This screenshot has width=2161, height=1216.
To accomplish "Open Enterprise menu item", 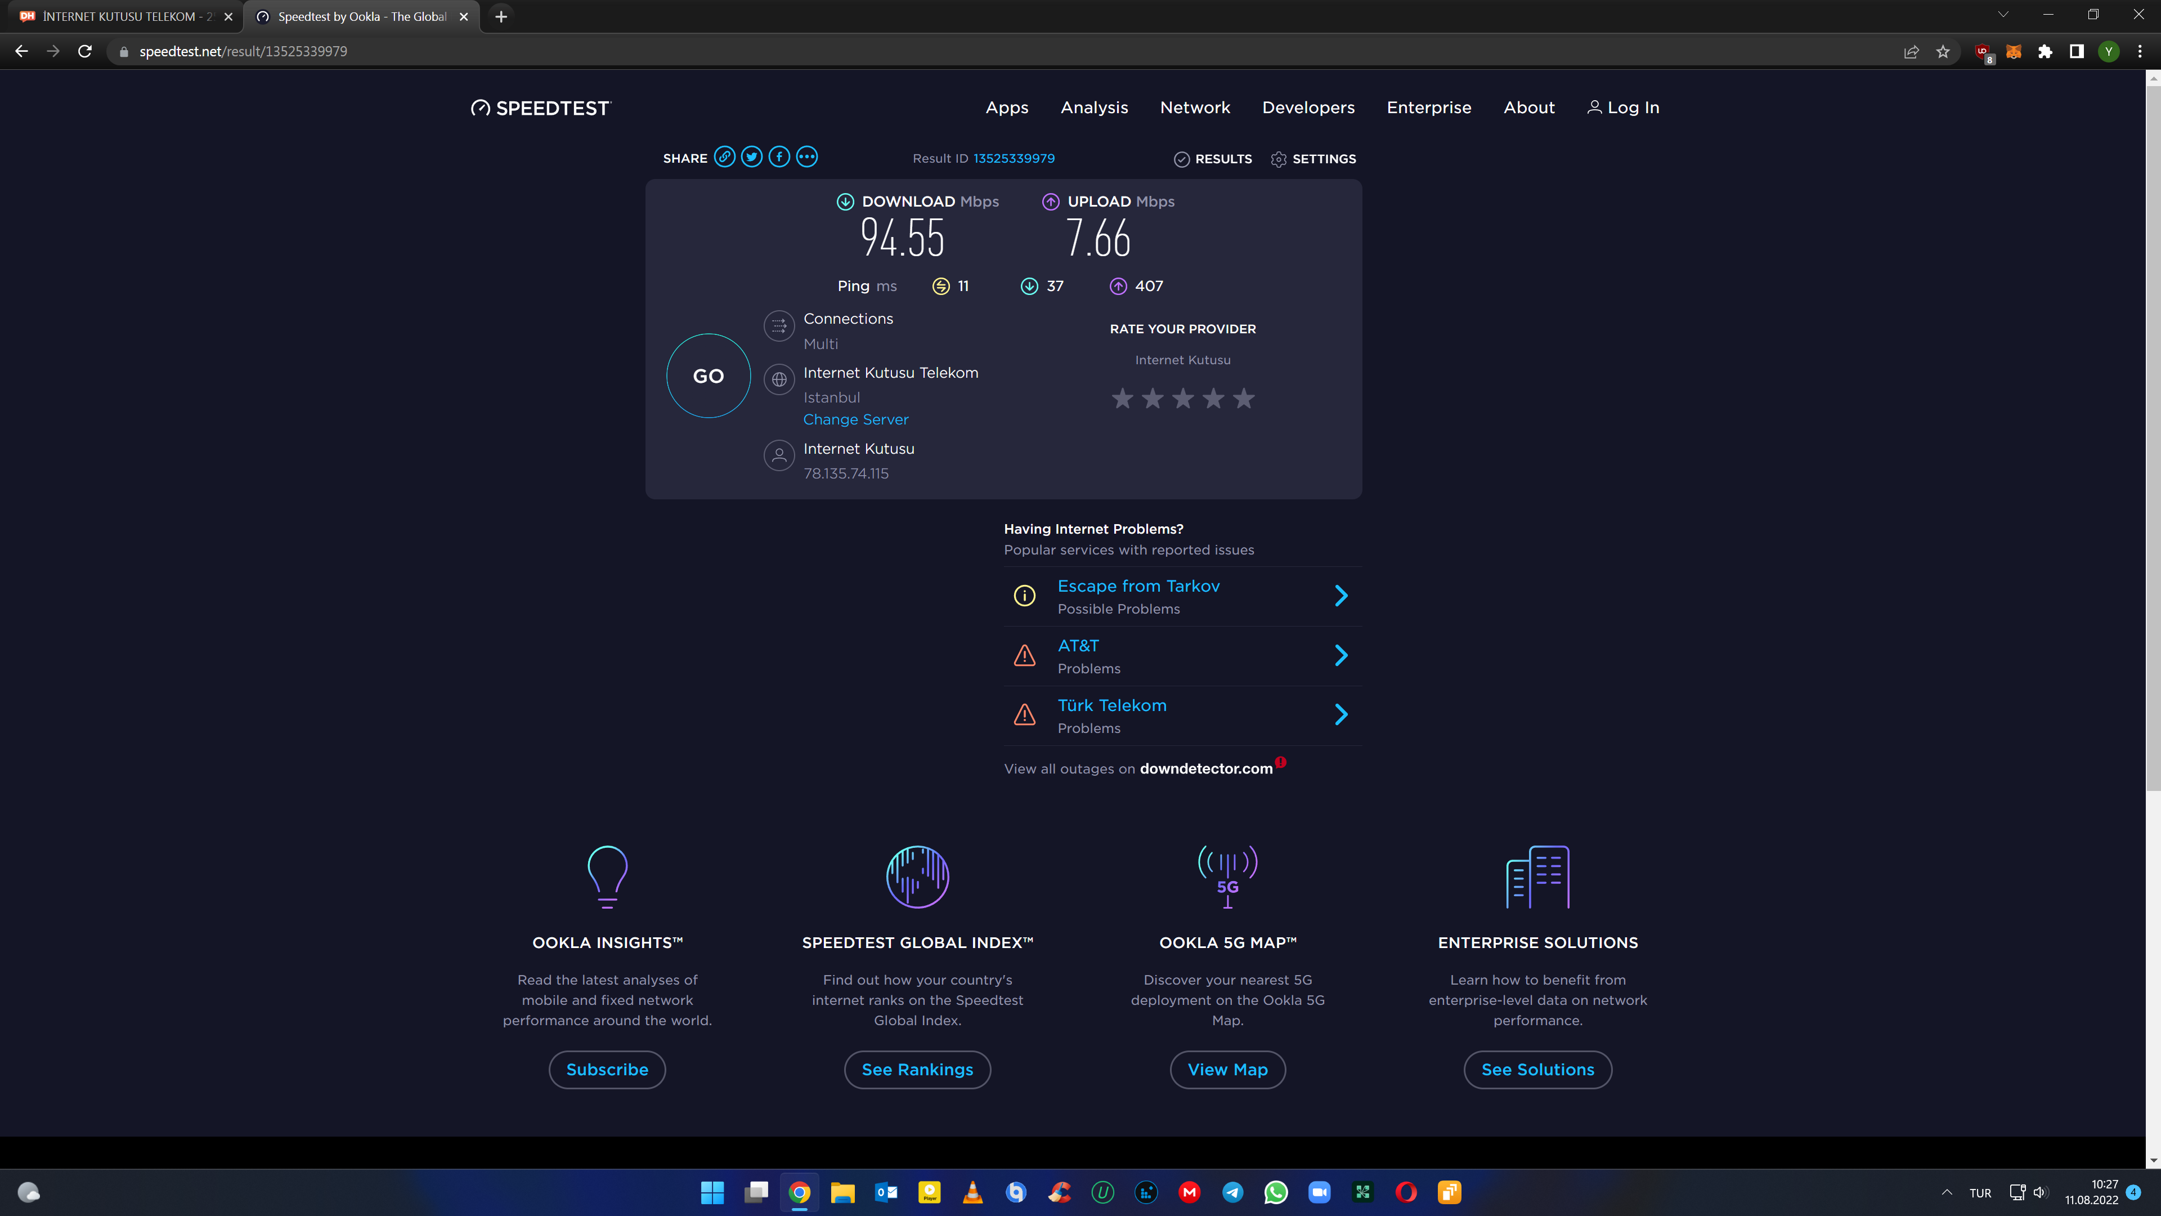I will [1429, 108].
